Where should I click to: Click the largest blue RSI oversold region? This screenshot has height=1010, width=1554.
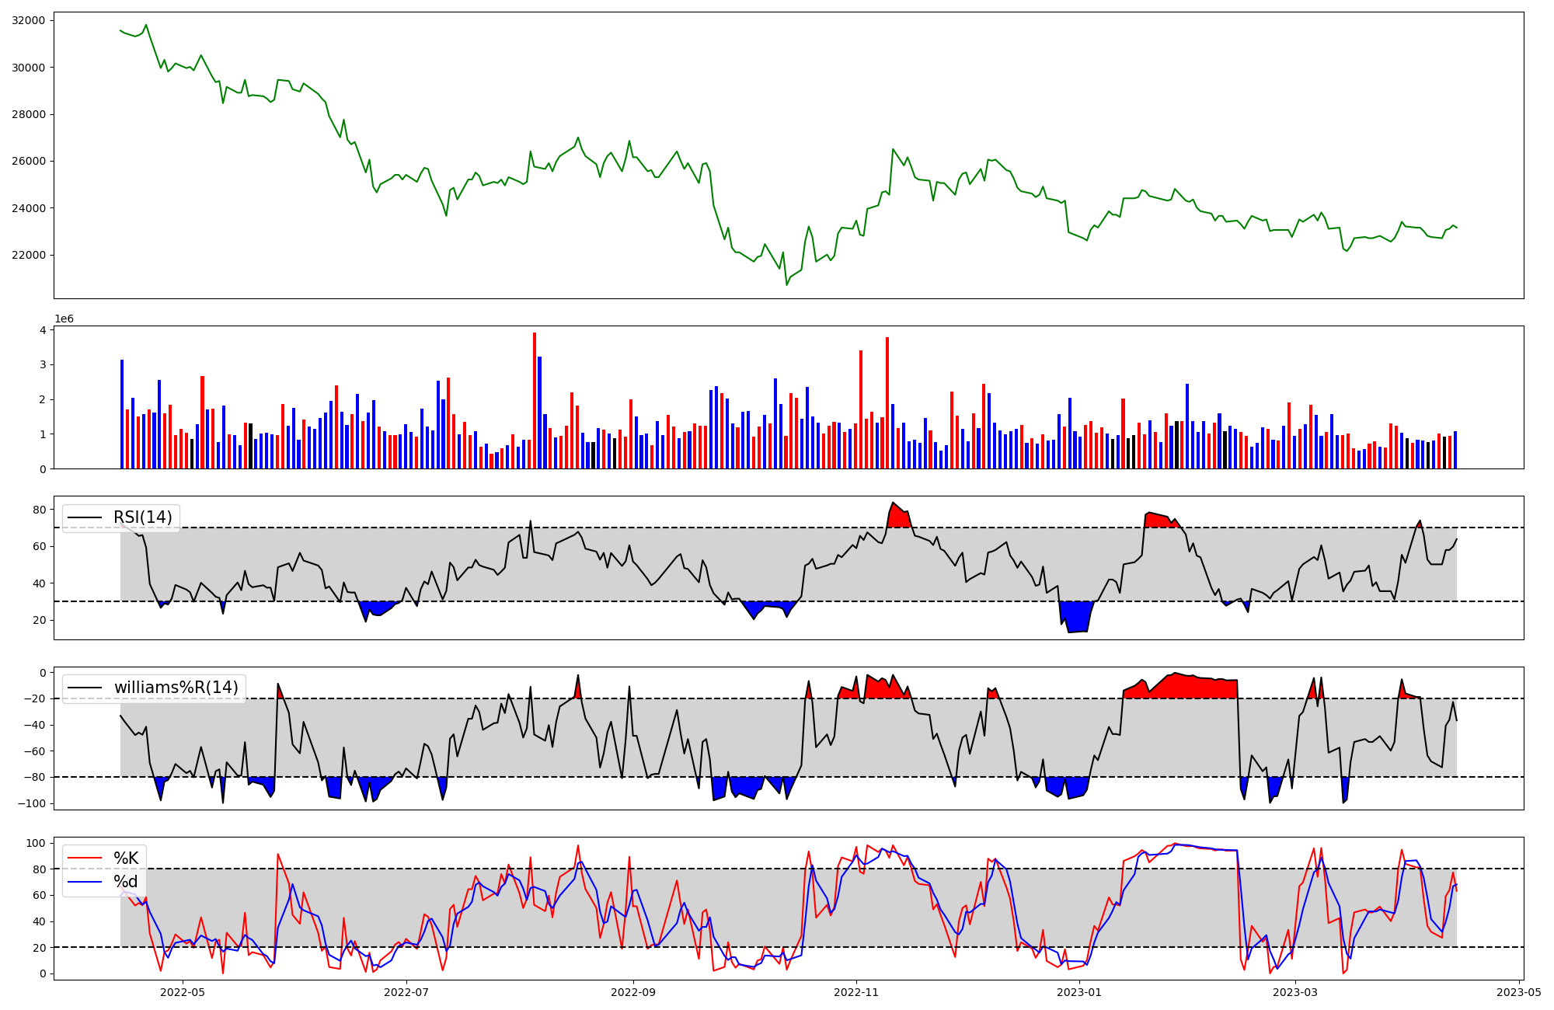pos(1077,616)
